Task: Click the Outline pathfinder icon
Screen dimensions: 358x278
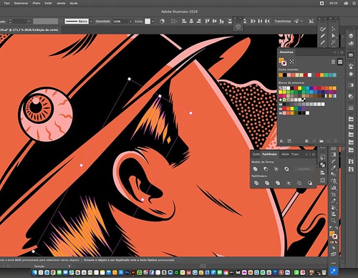Action: 299,183
